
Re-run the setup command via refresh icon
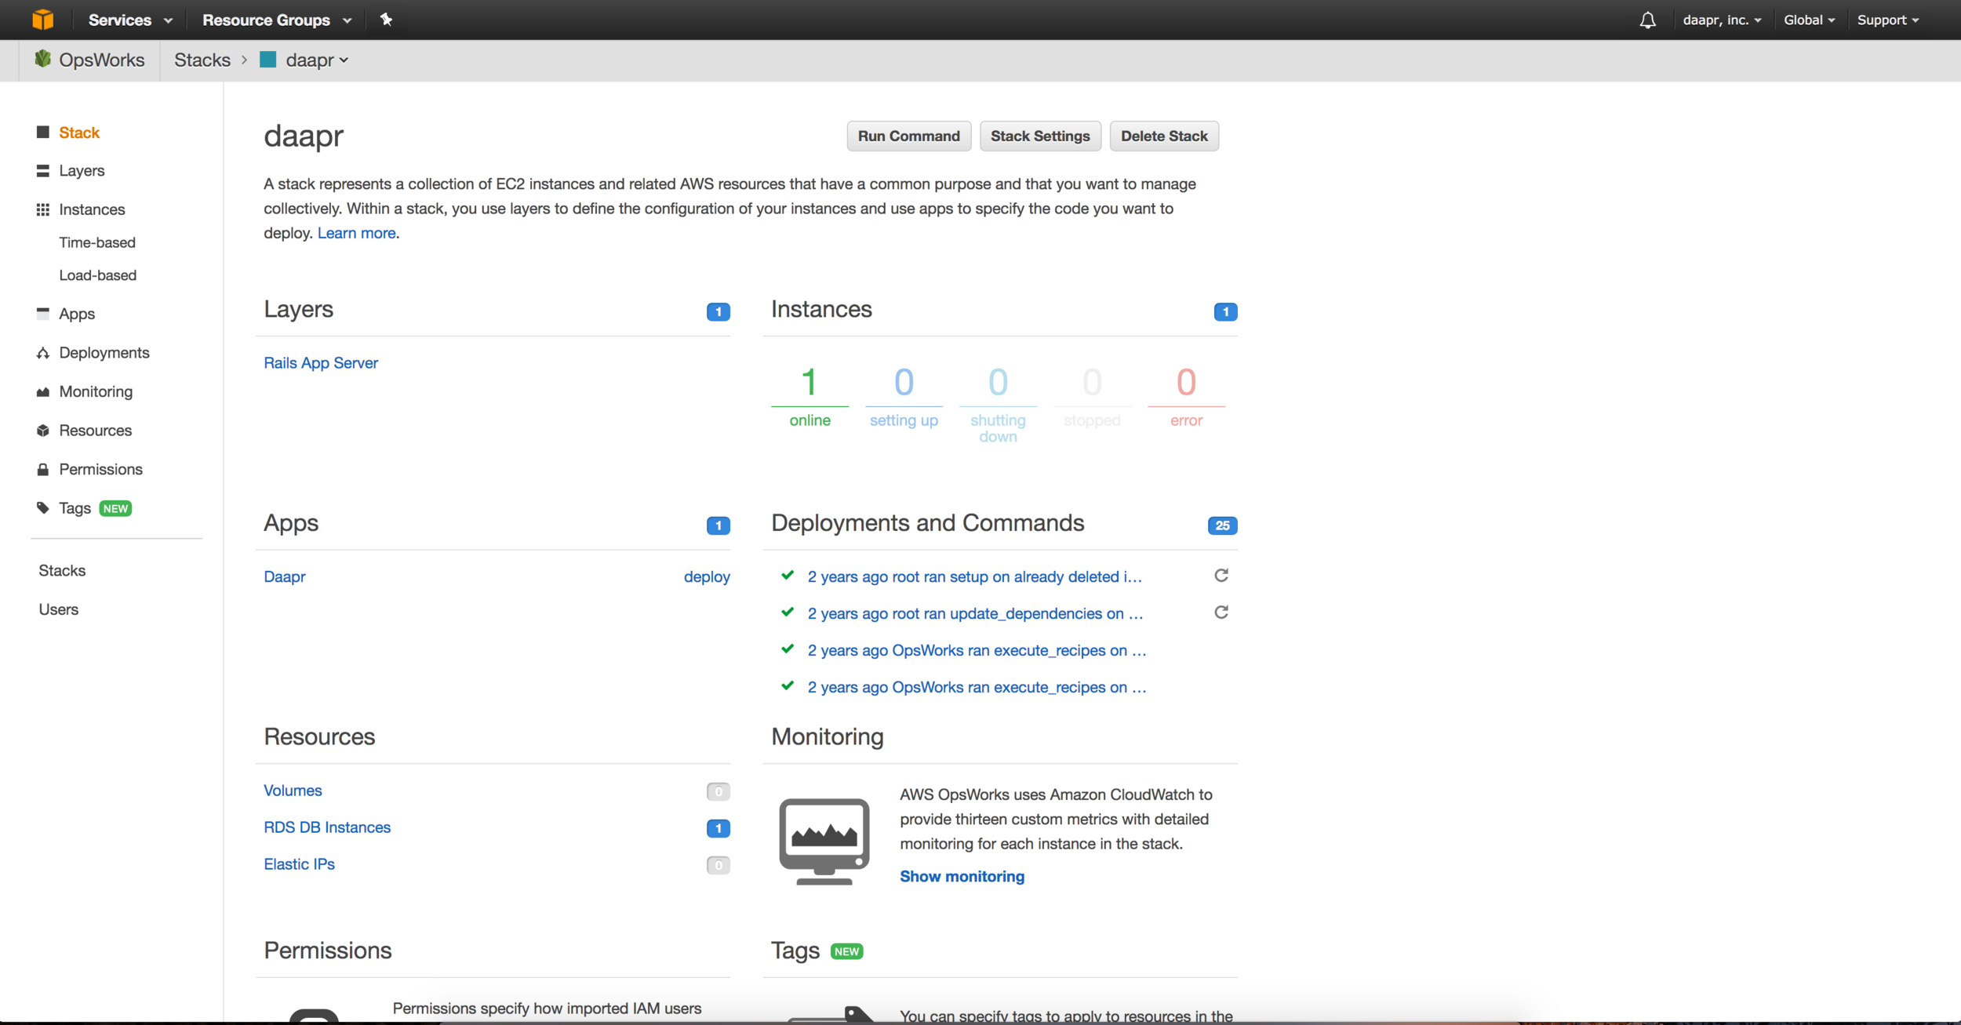pos(1221,576)
